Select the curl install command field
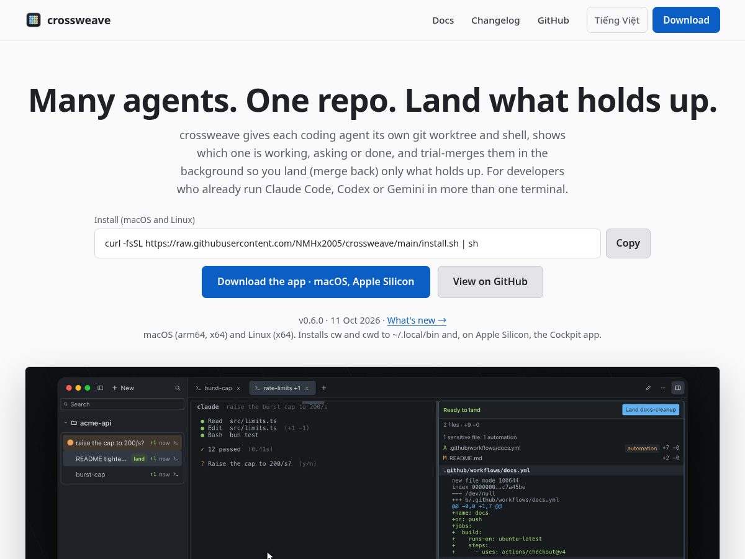Viewport: 745px width, 559px height. pyautogui.click(x=348, y=243)
